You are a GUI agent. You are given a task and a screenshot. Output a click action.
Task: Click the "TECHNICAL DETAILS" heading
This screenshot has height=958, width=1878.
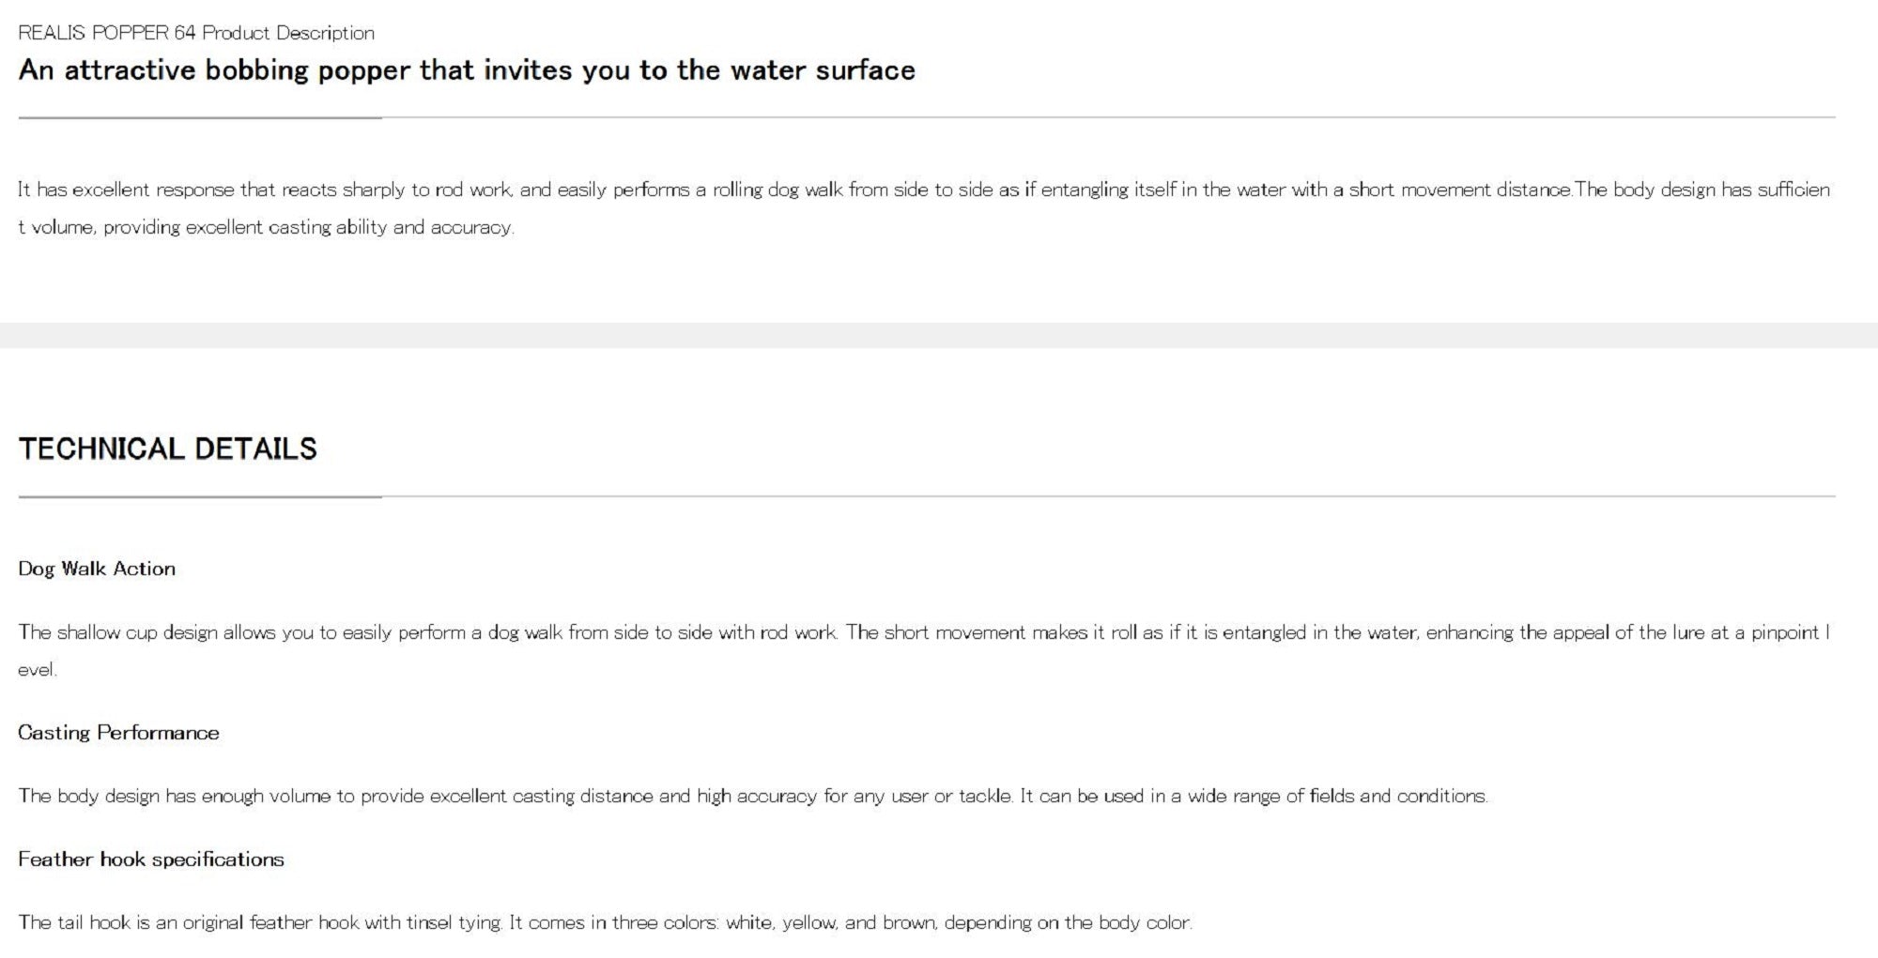168,449
